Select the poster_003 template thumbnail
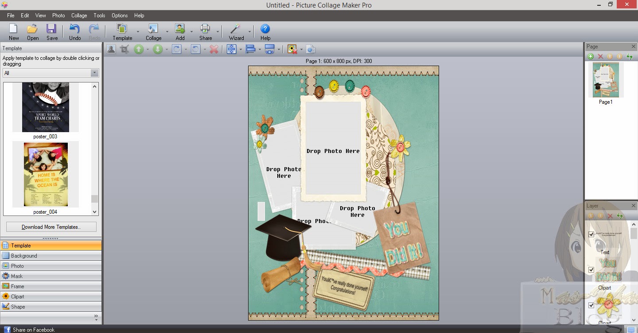638x333 pixels. 46,107
